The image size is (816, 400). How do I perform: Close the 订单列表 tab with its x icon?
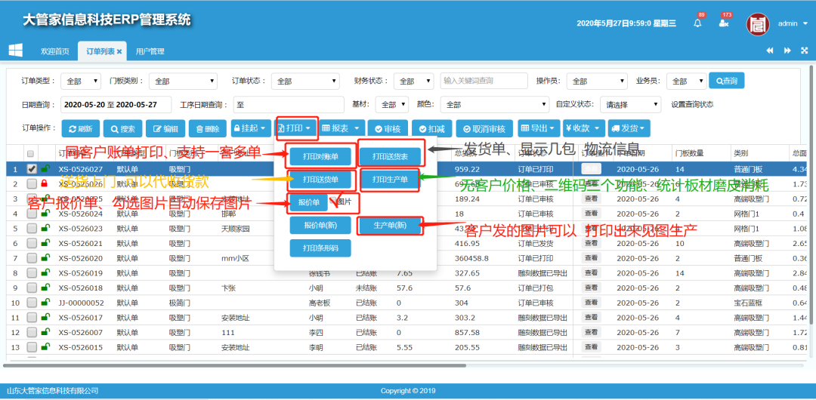[119, 51]
